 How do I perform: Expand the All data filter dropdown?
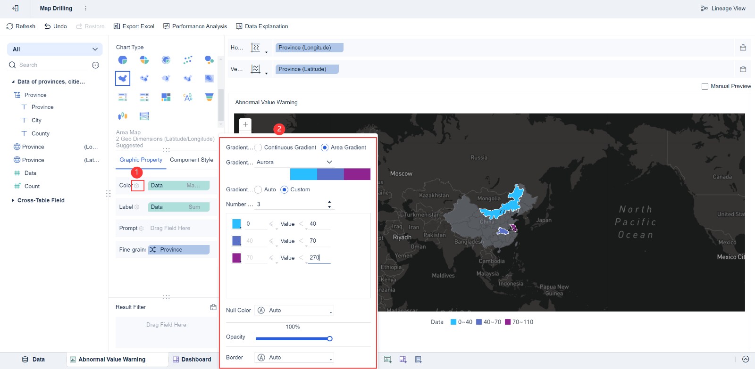tap(55, 49)
